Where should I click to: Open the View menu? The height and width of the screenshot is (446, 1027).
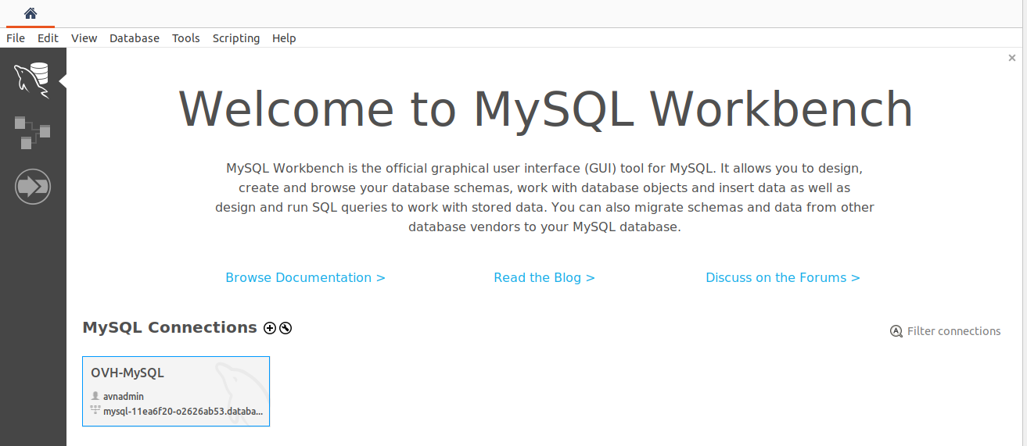tap(84, 38)
